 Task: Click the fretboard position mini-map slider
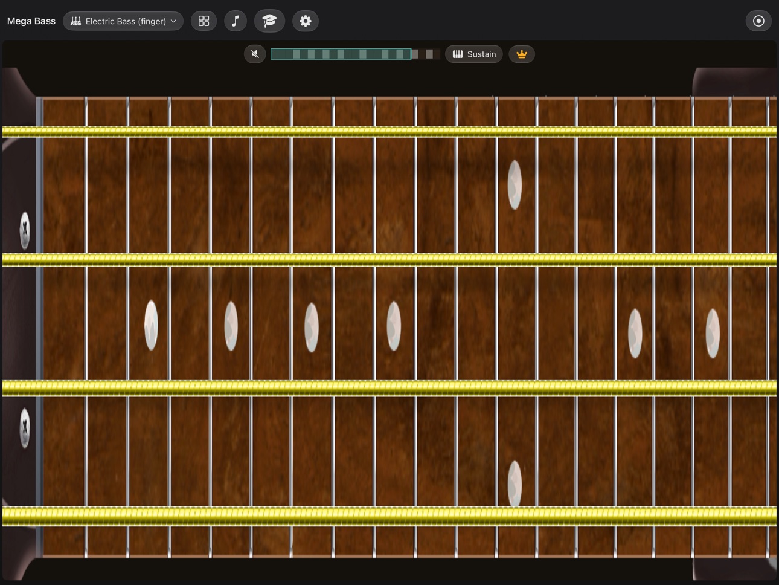coord(355,54)
